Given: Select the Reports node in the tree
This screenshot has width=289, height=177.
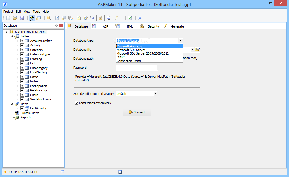Looking at the screenshot, I should (26, 117).
